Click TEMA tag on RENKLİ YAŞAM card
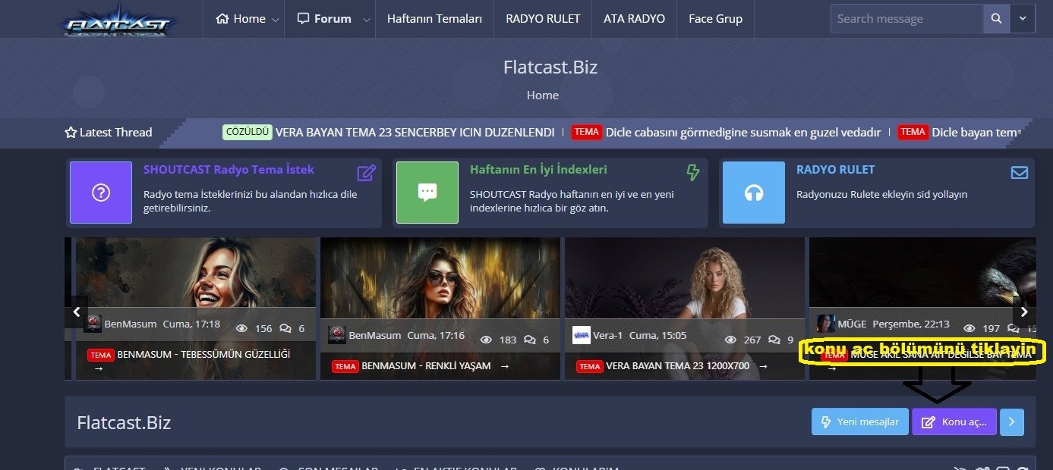The image size is (1053, 470). coord(345,366)
